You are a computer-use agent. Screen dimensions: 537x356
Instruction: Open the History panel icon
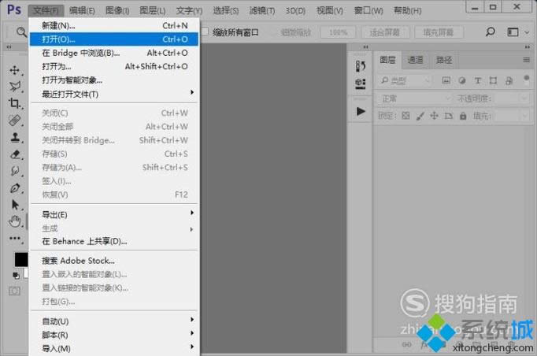(361, 66)
